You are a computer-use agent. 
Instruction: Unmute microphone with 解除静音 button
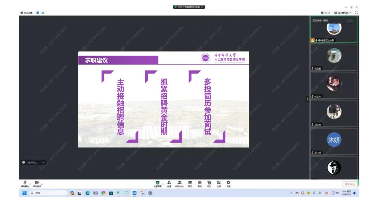coord(25,183)
